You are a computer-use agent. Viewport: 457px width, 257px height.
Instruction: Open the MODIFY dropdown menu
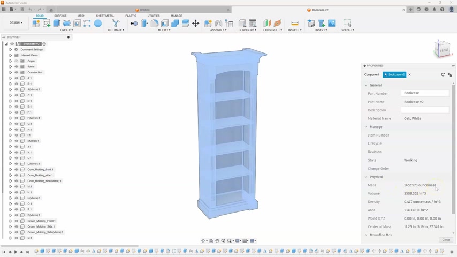(164, 30)
